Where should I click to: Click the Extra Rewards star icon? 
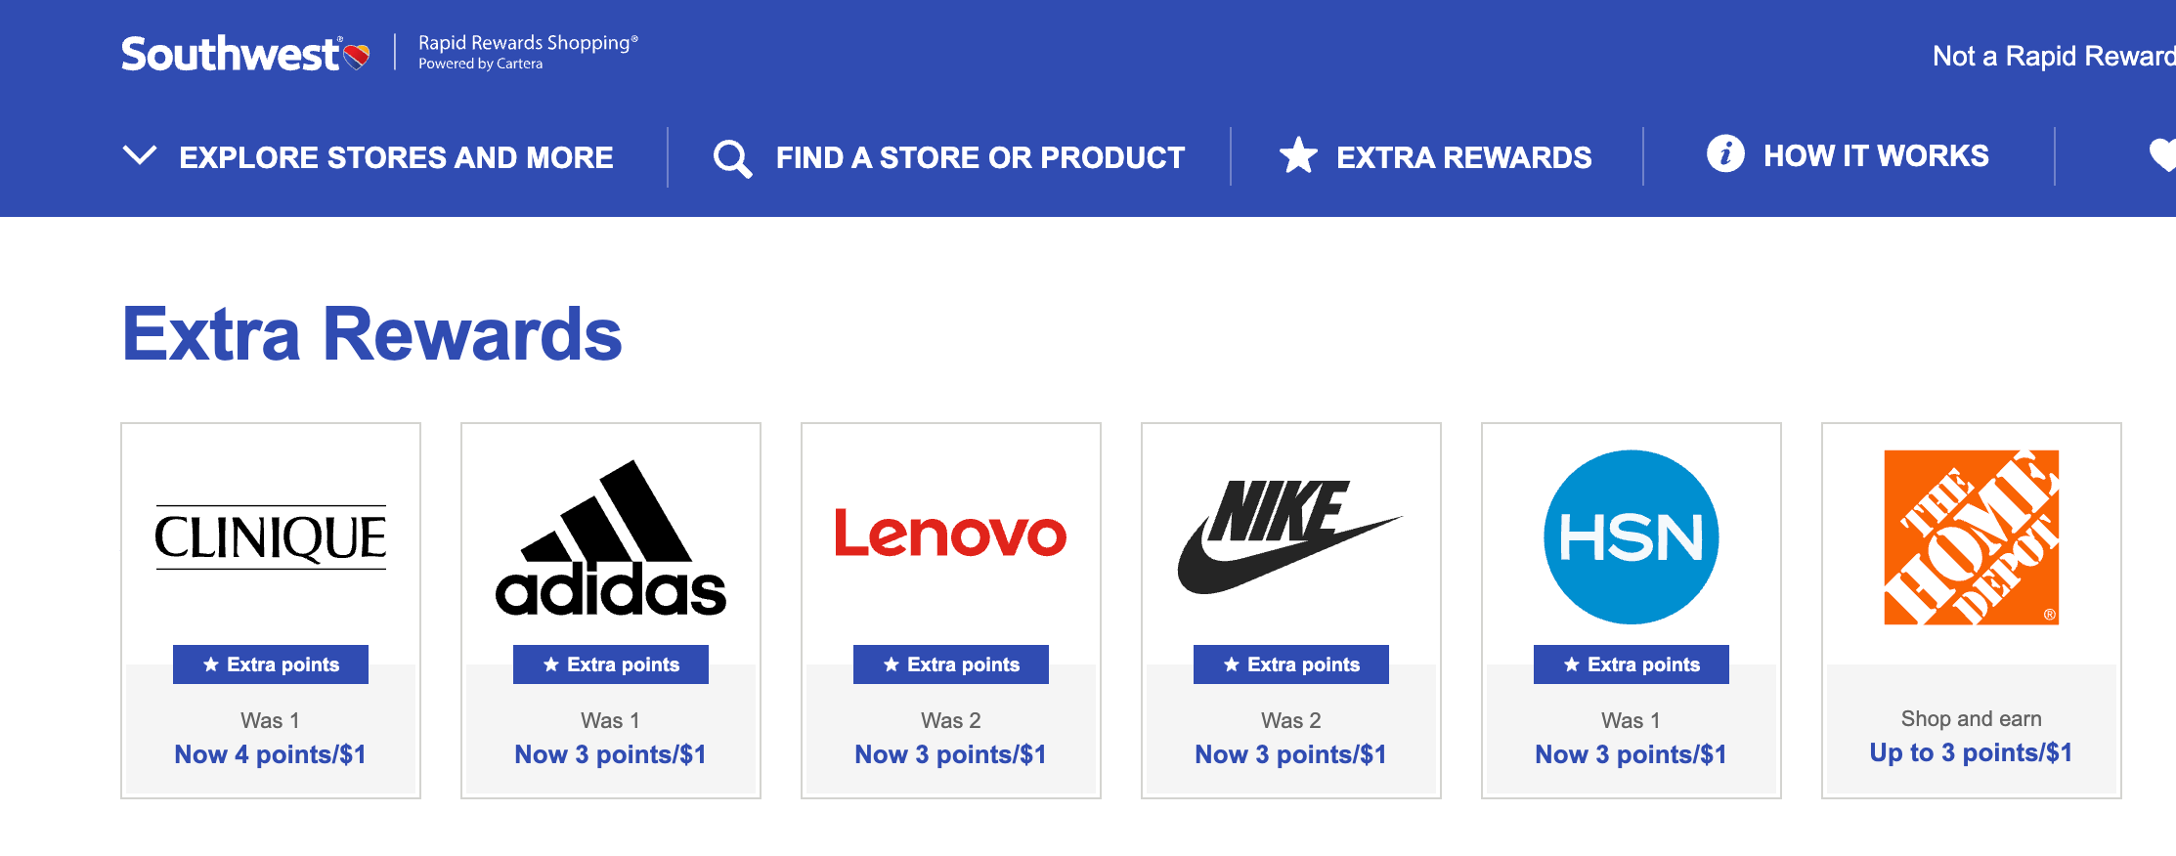1298,155
